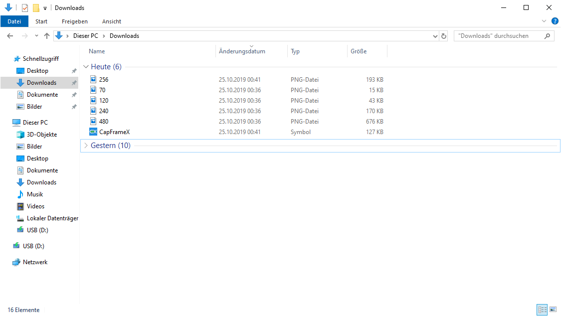Viewport: 561px width, 316px height.
Task: Open Dokumente under Dieser PC
Action: tap(42, 170)
